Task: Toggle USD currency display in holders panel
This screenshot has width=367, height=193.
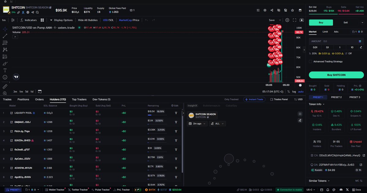Action: pos(298,99)
